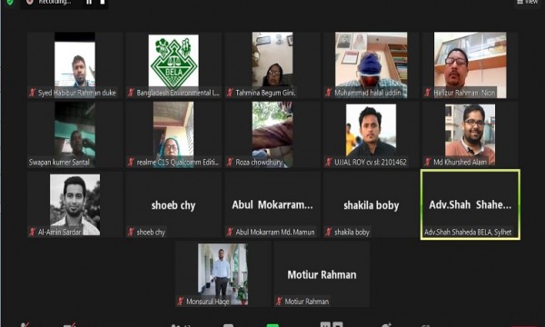This screenshot has width=545, height=327.
Task: Select Hafizur Rahman Nion's video tile
Action: pyautogui.click(x=471, y=65)
